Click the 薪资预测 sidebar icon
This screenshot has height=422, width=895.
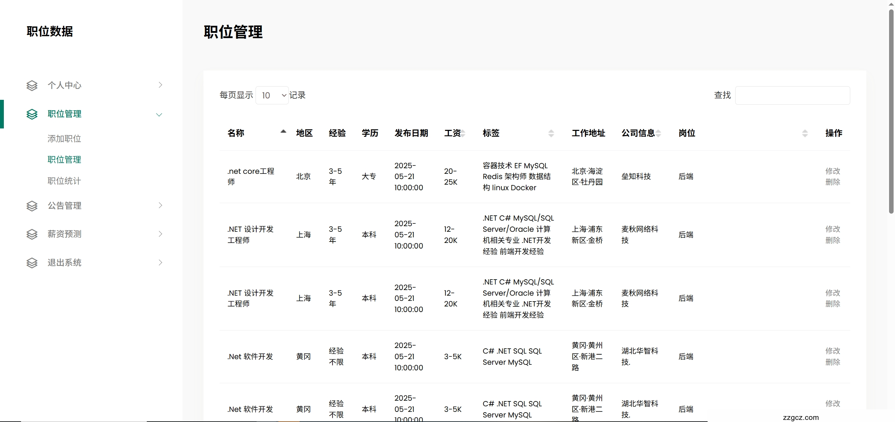click(32, 234)
